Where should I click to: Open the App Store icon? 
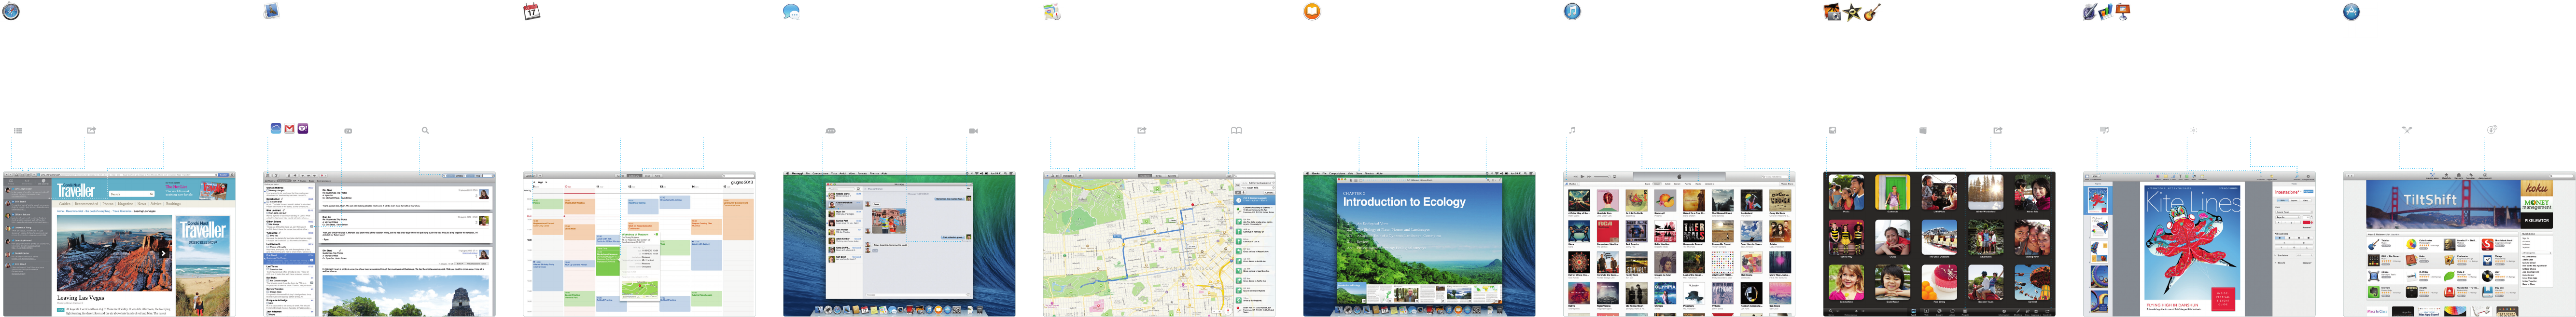[x=2352, y=12]
